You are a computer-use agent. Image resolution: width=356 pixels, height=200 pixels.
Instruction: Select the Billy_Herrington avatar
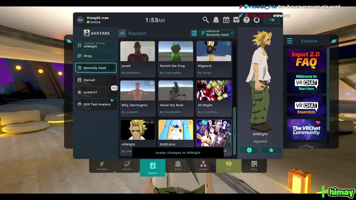[x=137, y=98]
